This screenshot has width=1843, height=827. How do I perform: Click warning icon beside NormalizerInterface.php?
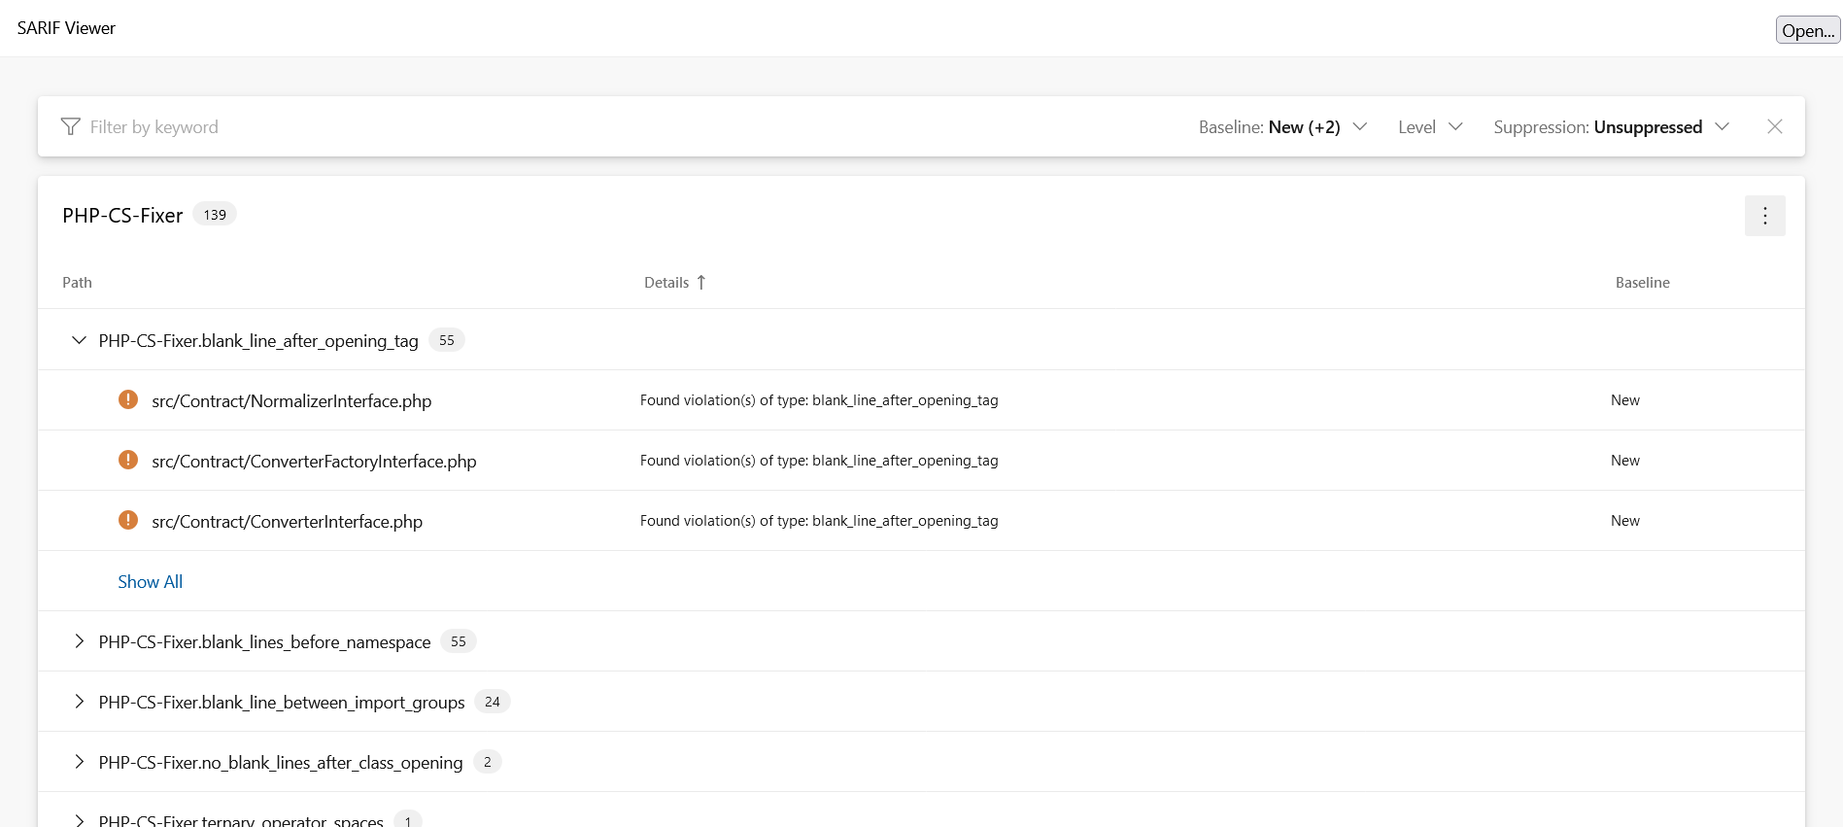click(128, 400)
